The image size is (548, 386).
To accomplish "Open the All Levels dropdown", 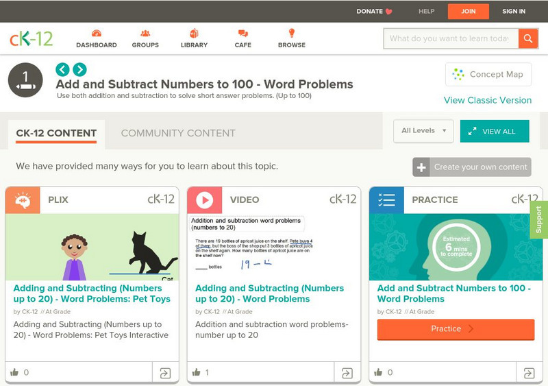I will pos(423,131).
